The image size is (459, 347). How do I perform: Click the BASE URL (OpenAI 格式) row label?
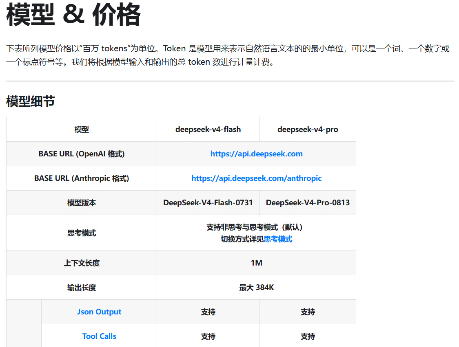tap(82, 154)
